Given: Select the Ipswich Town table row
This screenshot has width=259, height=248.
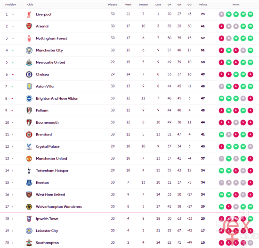Looking at the screenshot, I should pos(129,219).
